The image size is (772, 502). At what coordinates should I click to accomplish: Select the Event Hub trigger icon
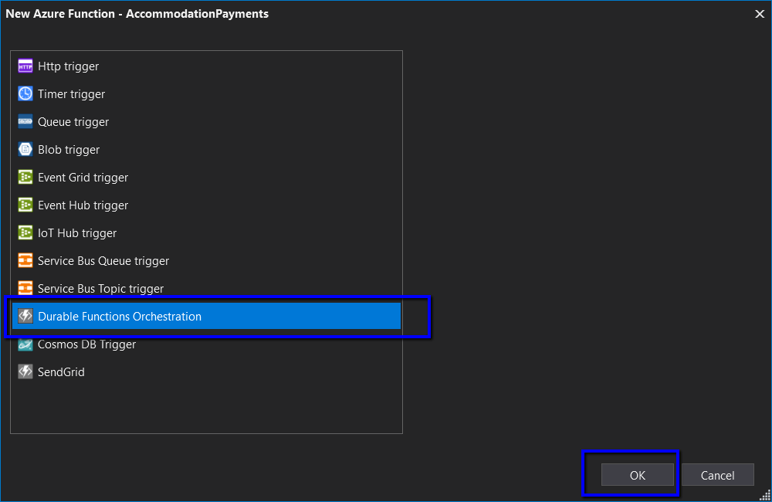tap(25, 205)
